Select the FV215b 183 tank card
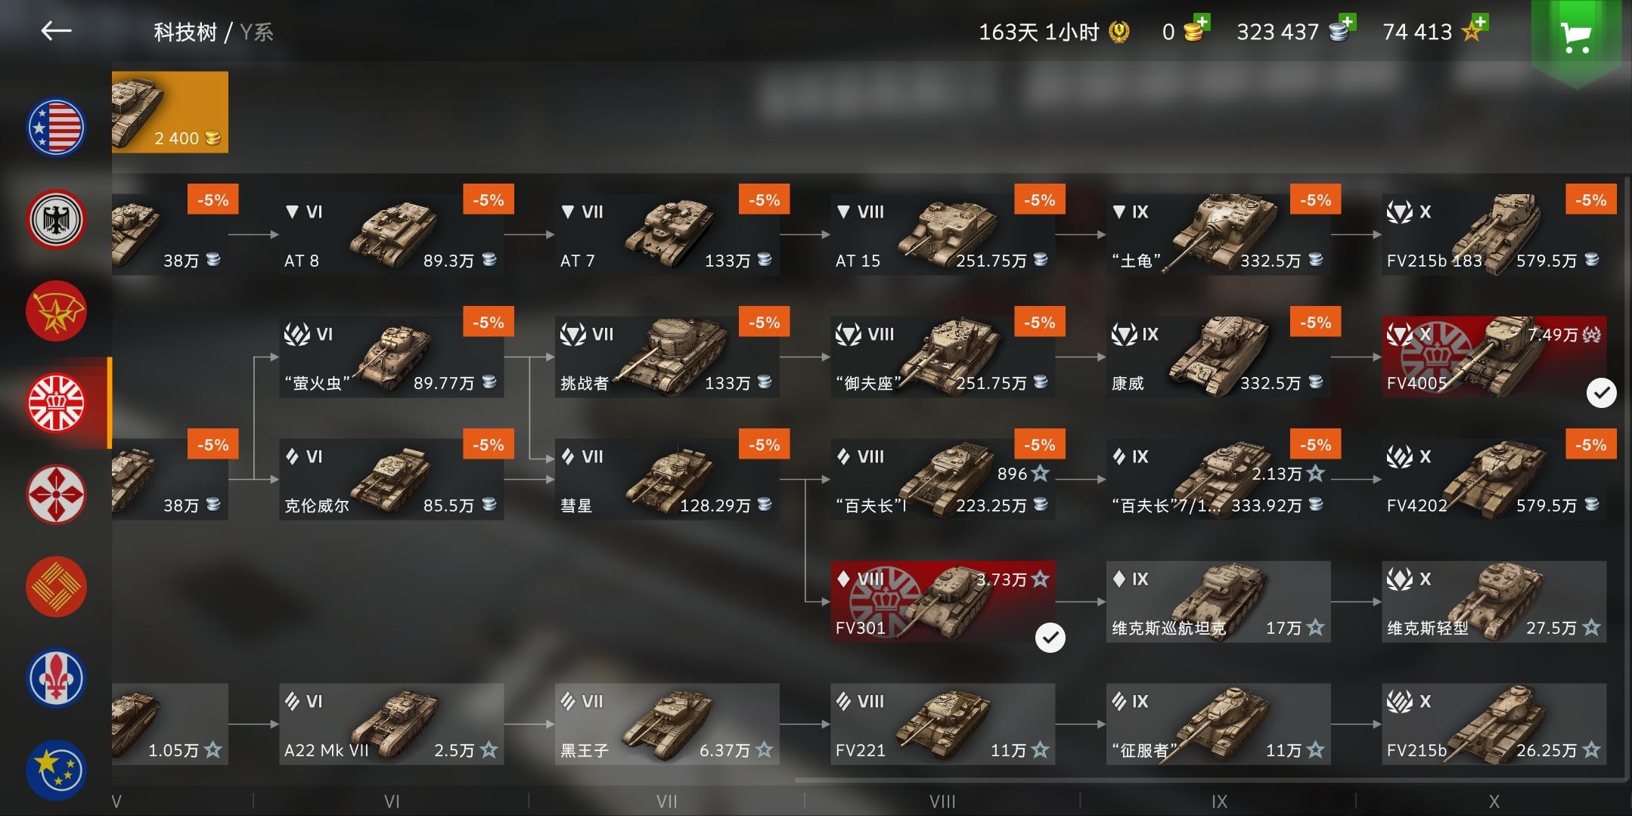The height and width of the screenshot is (816, 1632). 1494,234
